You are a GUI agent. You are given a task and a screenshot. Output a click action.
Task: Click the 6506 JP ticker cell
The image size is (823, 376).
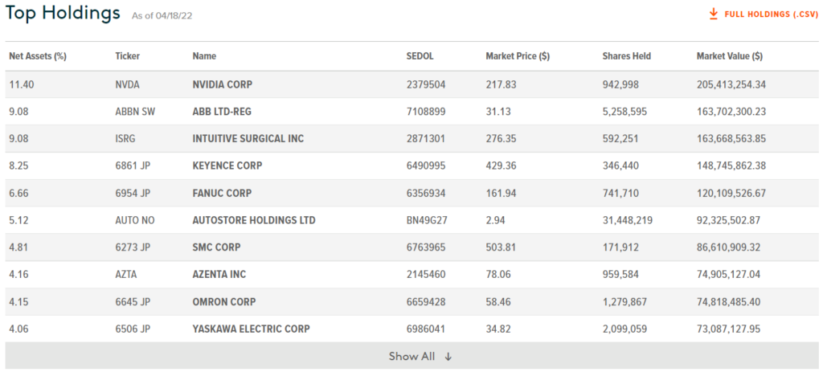pyautogui.click(x=133, y=329)
